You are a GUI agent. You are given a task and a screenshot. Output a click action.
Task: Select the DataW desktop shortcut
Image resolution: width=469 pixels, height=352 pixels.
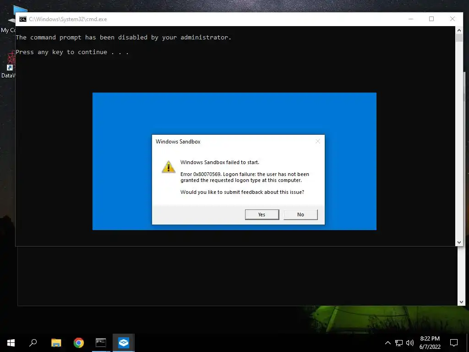8,65
